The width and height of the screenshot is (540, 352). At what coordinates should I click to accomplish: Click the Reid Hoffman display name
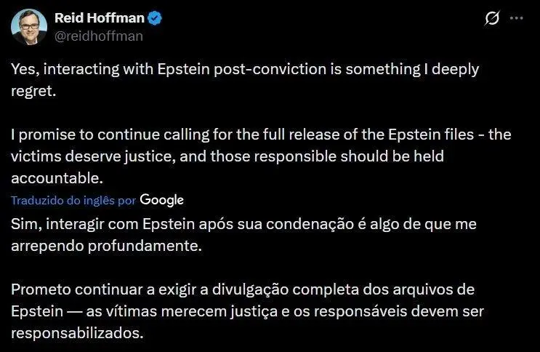[101, 18]
